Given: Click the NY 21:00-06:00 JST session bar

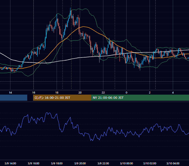Looking at the screenshot, I should (140, 98).
